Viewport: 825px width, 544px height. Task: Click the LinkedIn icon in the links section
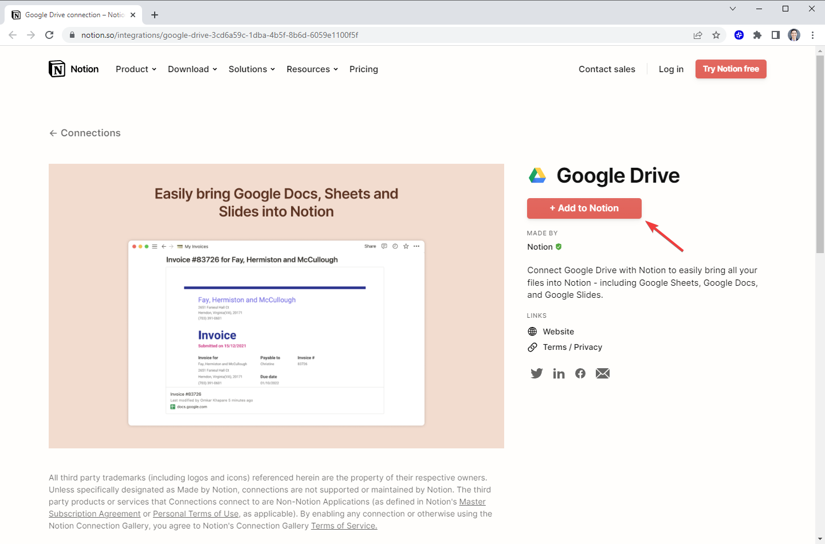[x=559, y=373]
